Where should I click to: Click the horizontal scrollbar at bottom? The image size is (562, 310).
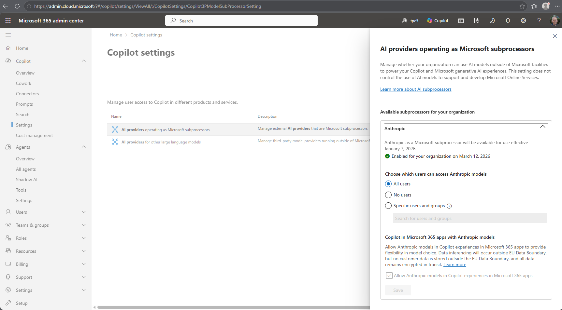(x=233, y=307)
